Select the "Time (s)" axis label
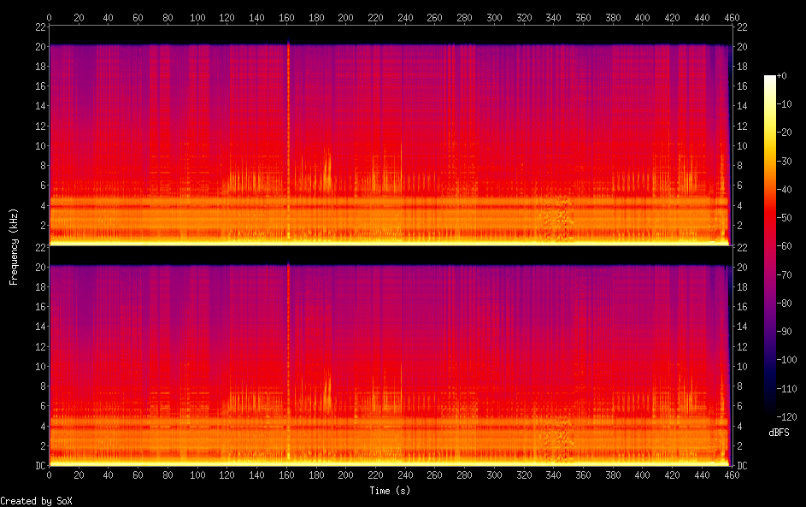The width and height of the screenshot is (806, 507). 390,491
